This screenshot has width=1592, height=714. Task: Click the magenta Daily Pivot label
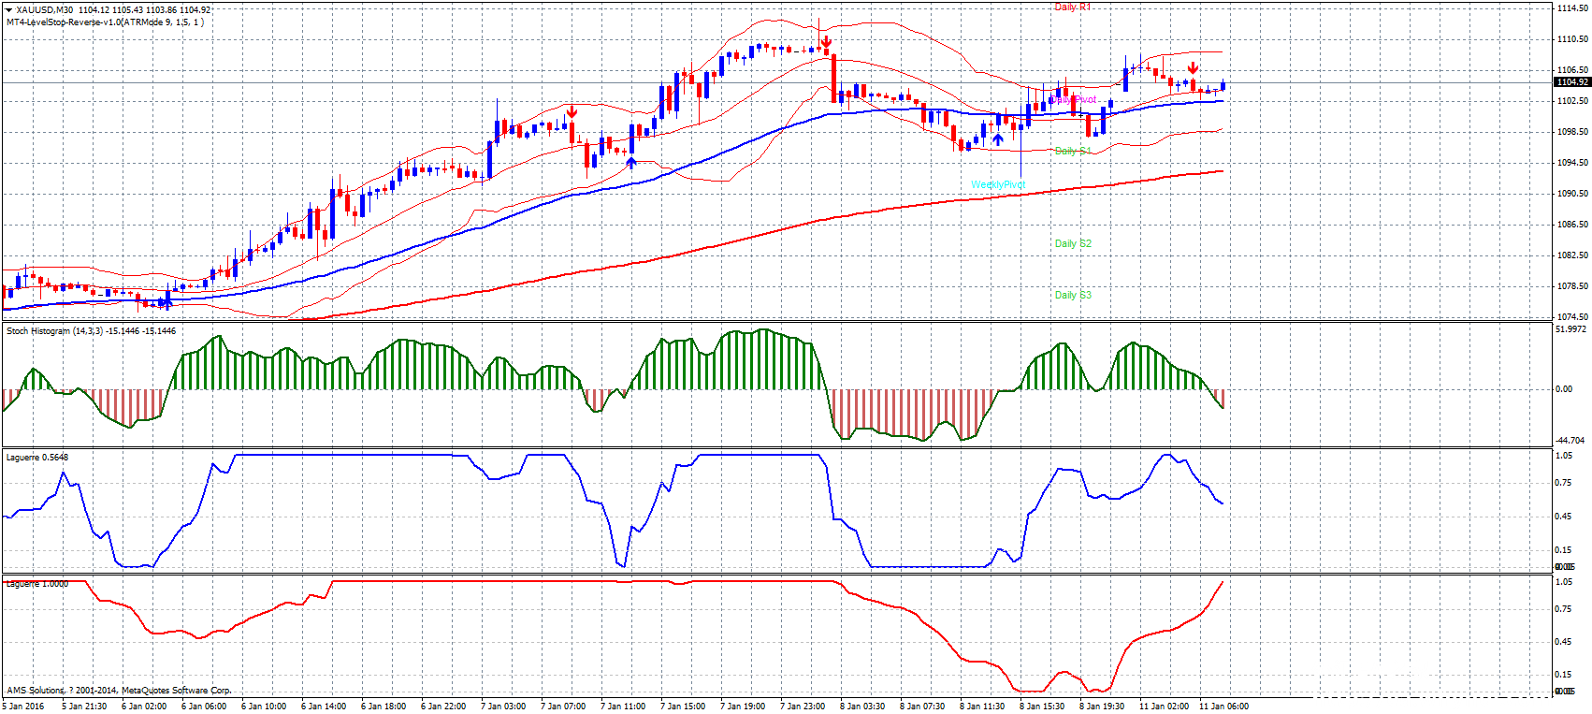click(x=1073, y=99)
